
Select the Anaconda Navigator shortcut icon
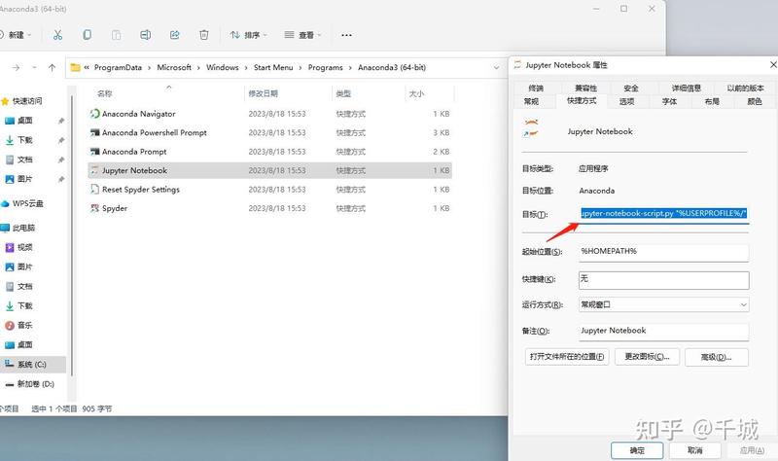[x=94, y=114]
